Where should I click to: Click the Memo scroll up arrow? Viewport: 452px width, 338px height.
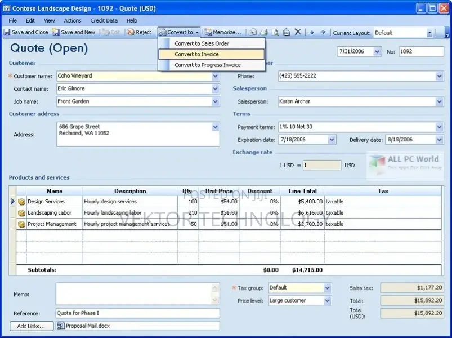click(x=215, y=288)
